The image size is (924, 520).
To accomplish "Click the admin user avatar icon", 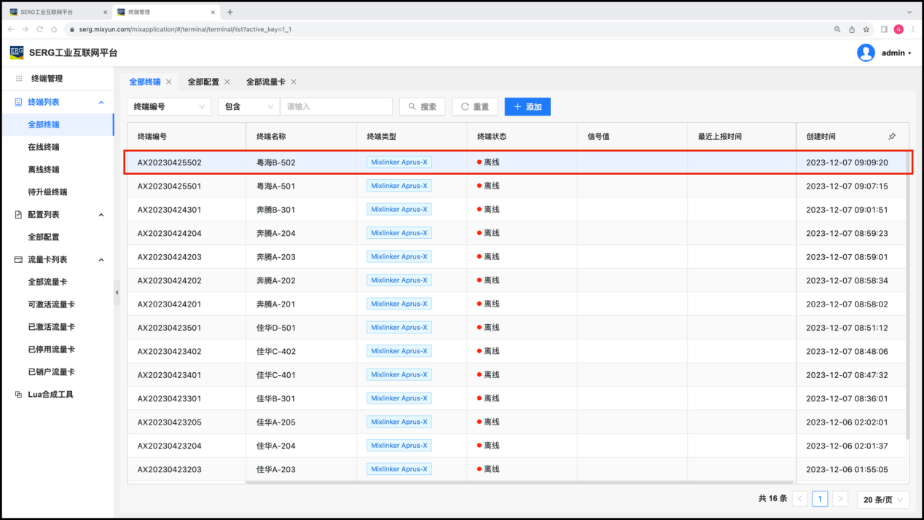I will click(866, 52).
